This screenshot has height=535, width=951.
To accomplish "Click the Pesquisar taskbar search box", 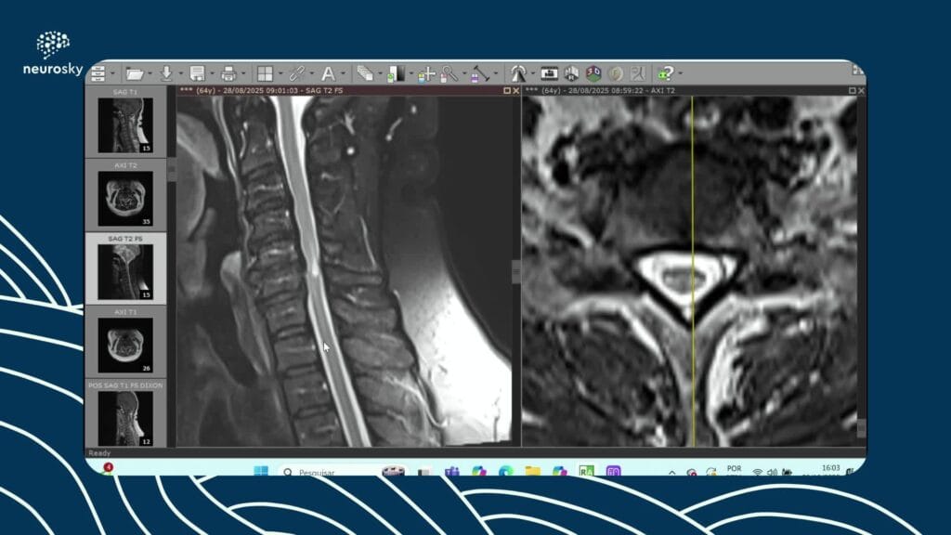I will coord(325,472).
